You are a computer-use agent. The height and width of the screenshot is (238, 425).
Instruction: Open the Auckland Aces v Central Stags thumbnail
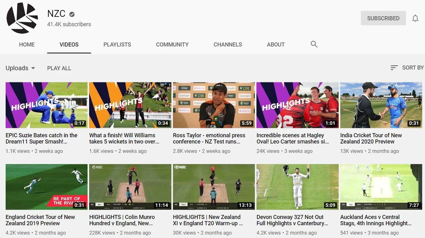pyautogui.click(x=381, y=187)
